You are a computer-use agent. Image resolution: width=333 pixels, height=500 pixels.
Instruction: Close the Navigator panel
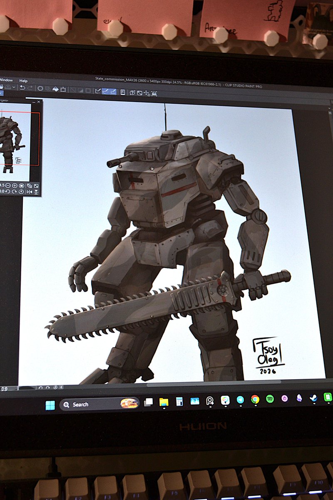pos(39,102)
